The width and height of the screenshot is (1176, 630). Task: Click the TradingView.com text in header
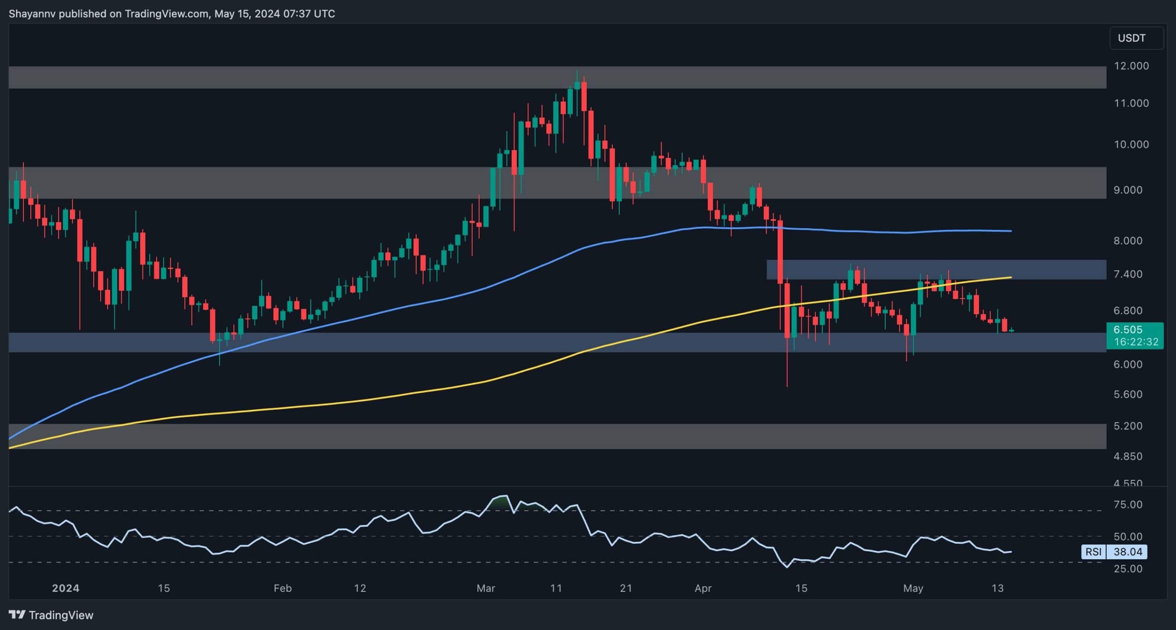pyautogui.click(x=166, y=14)
